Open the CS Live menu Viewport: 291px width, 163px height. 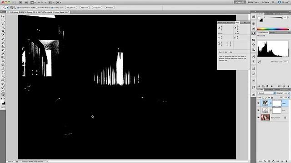[x=284, y=2]
